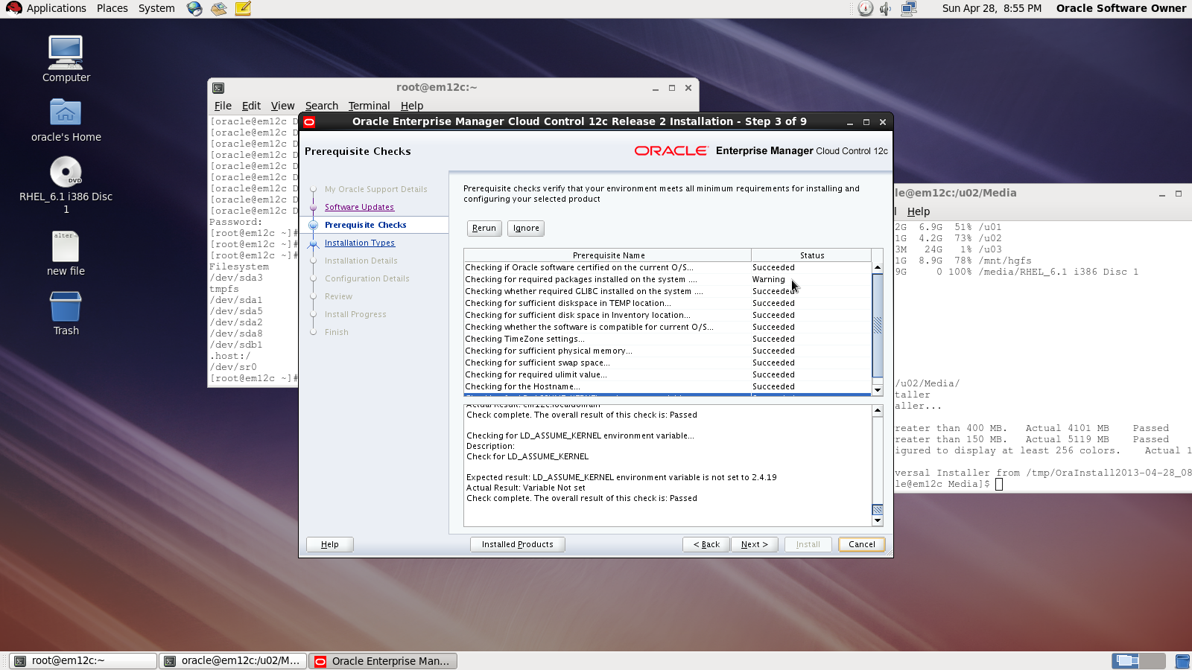1192x670 pixels.
Task: Click the Ignore button
Action: tap(526, 229)
